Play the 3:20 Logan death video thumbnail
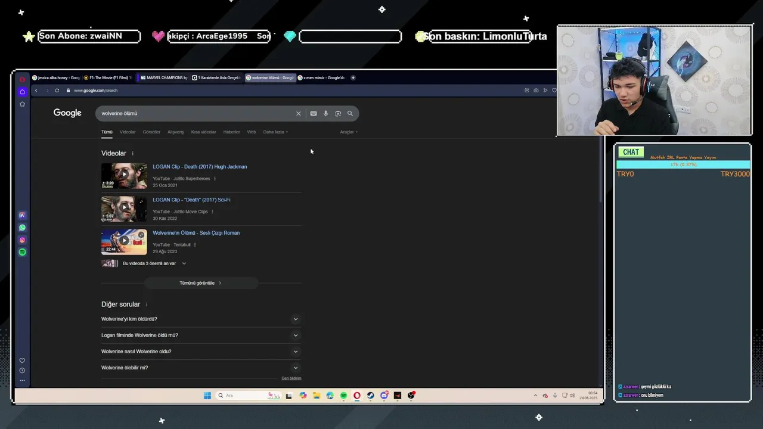This screenshot has width=763, height=429. 124,176
